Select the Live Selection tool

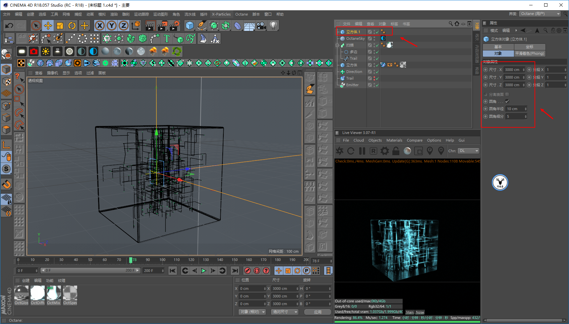[36, 26]
